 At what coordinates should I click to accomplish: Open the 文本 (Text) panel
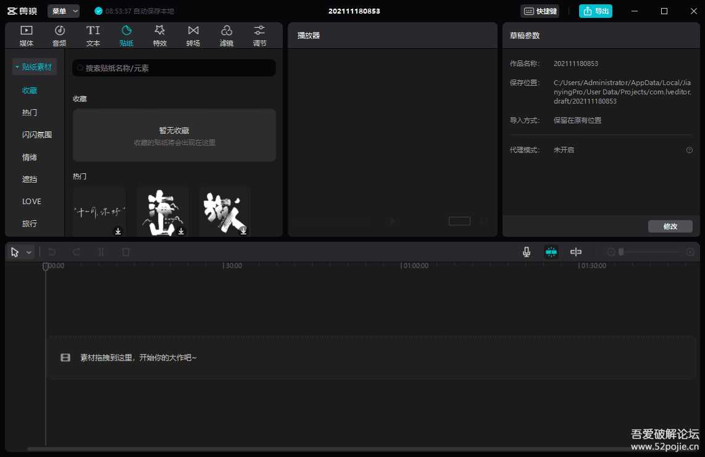point(93,34)
